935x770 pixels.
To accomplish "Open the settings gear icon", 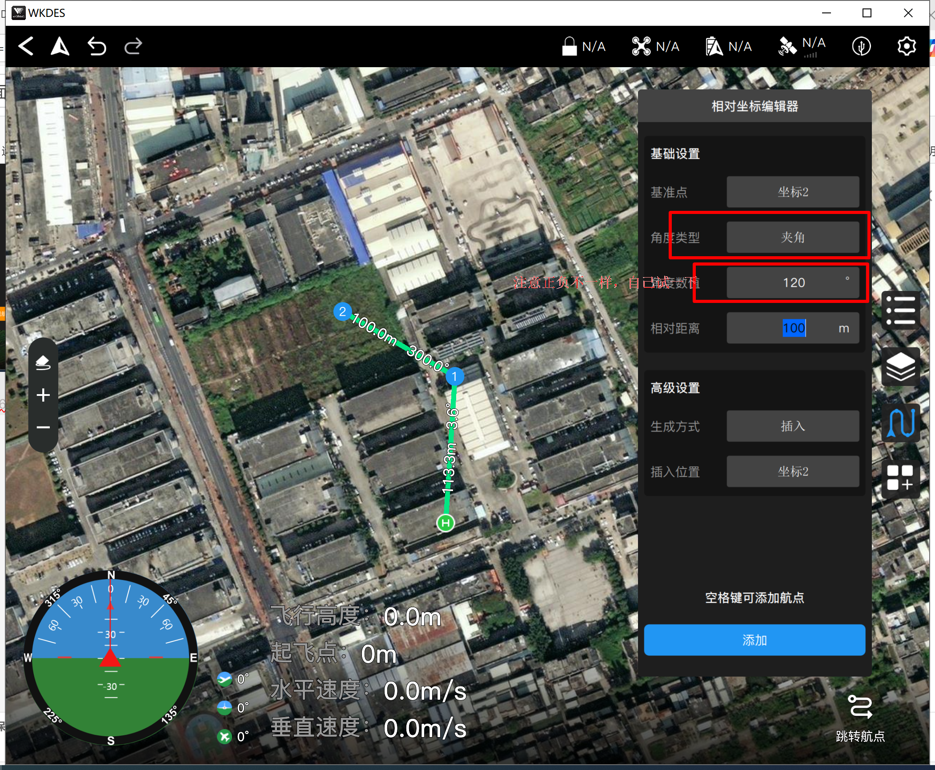I will pyautogui.click(x=906, y=46).
